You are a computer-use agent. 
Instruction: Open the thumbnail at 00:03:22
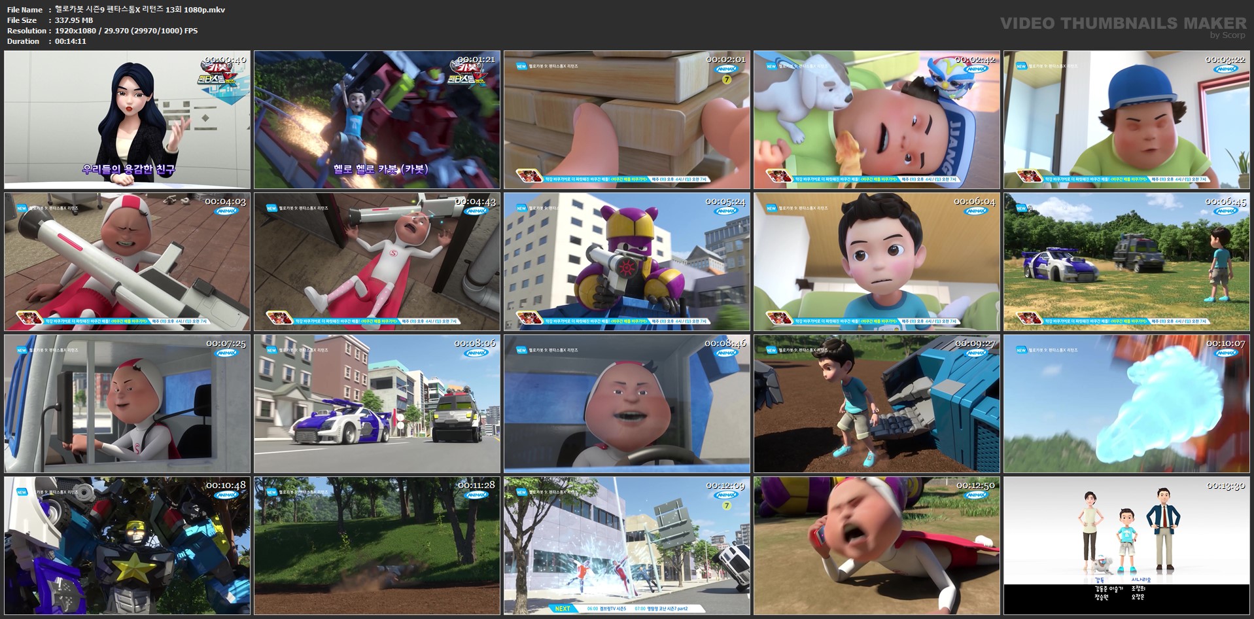[1126, 120]
